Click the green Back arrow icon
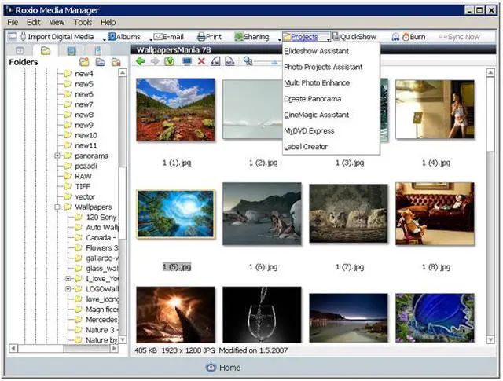The height and width of the screenshot is (381, 503). tap(140, 61)
